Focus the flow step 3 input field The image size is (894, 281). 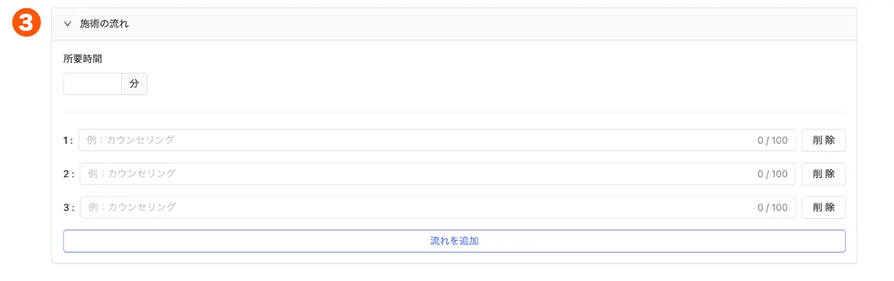pyautogui.click(x=416, y=207)
